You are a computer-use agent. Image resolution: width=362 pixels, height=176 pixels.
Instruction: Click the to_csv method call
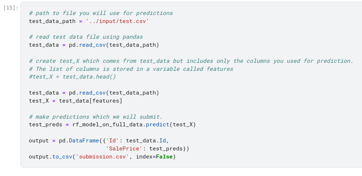pos(62,157)
